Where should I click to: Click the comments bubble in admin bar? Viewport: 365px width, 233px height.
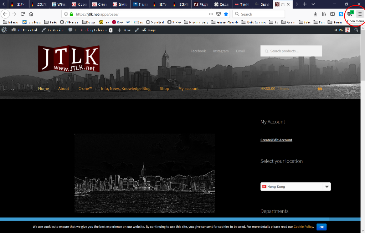coord(70,30)
